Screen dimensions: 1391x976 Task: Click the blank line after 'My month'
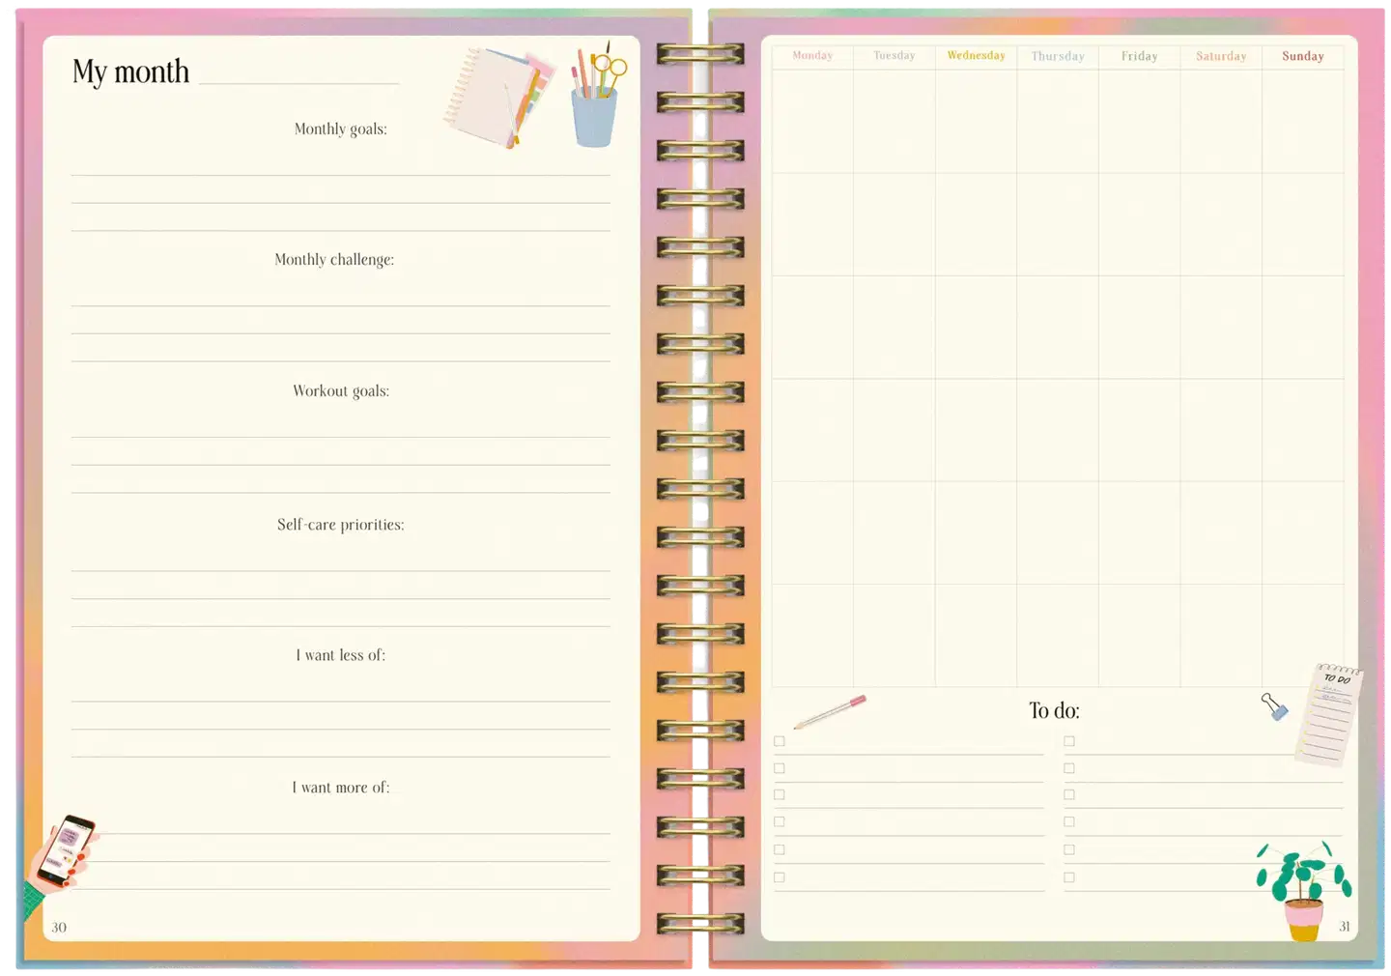[x=299, y=81]
